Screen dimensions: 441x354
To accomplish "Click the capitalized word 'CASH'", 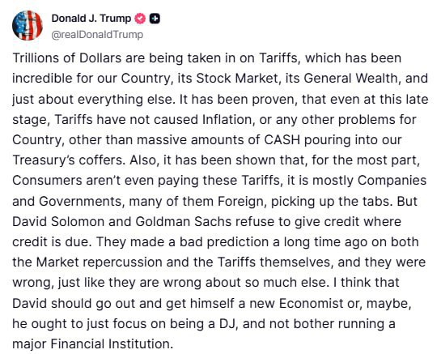I will pos(282,140).
